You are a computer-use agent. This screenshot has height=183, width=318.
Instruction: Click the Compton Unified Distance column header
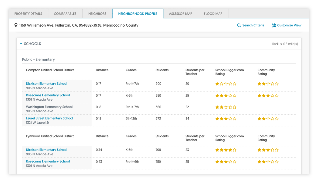pos(102,70)
